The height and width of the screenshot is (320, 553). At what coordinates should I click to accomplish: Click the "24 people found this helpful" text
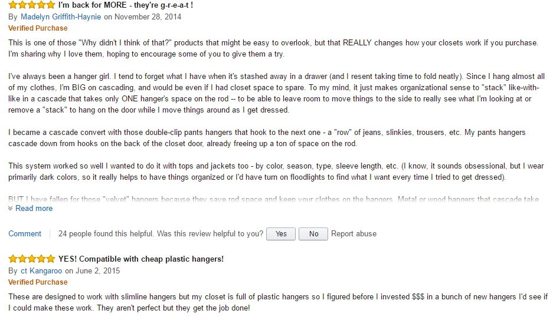pyautogui.click(x=106, y=234)
